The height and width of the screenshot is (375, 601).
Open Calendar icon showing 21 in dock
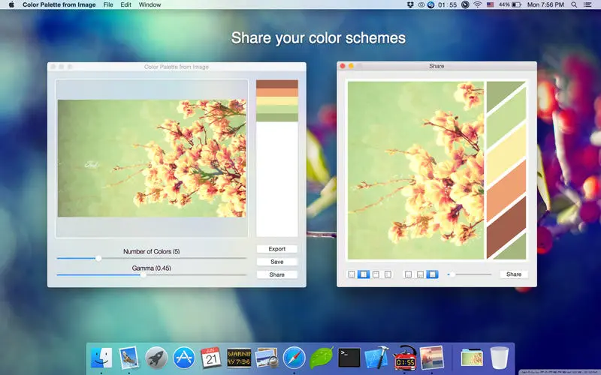(x=211, y=358)
